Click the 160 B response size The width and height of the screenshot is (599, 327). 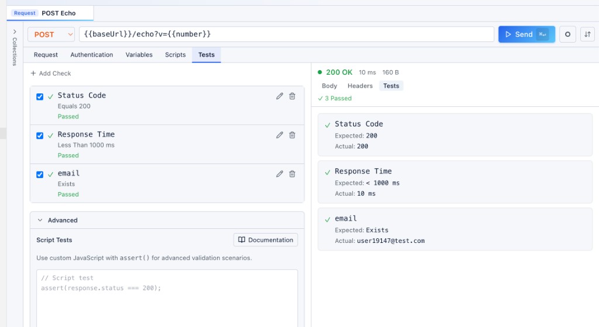click(x=390, y=72)
